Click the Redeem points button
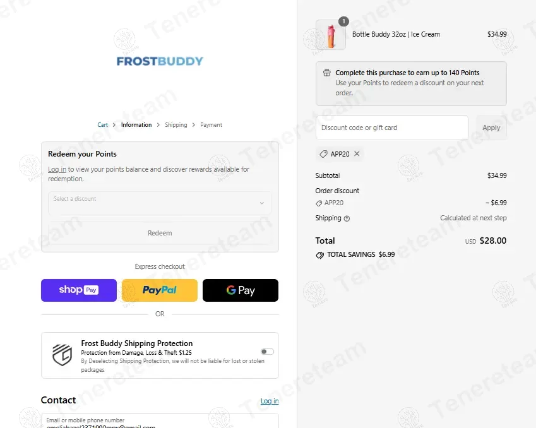Viewport: 536px width, 428px height. pyautogui.click(x=160, y=233)
